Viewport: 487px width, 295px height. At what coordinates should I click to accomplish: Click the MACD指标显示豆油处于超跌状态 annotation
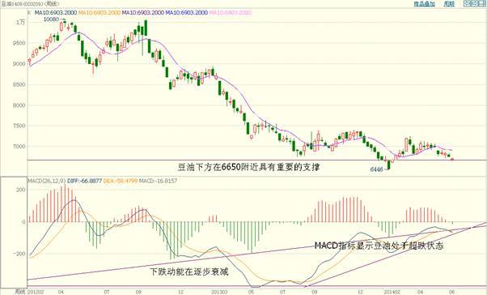pos(379,246)
